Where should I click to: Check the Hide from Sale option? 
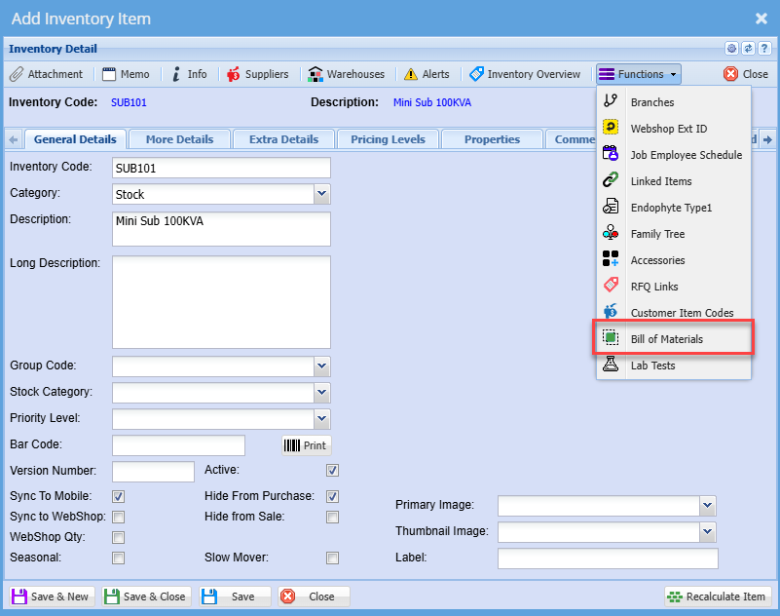click(332, 517)
